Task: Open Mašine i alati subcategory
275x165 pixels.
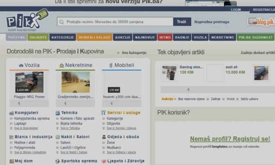Action: 25,143
